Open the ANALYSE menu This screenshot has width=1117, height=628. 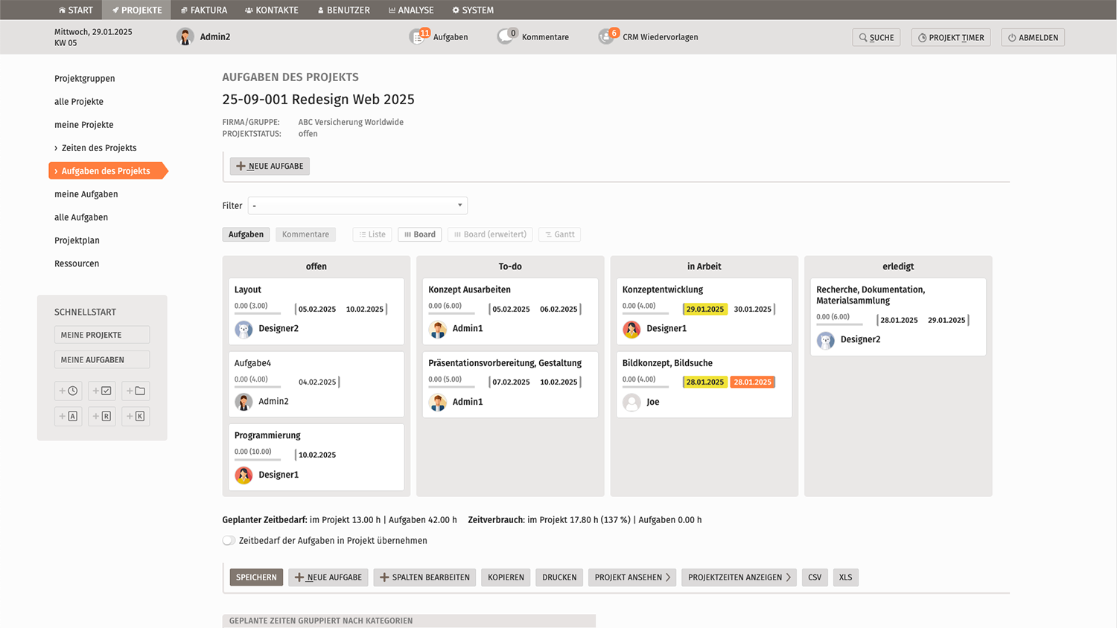point(411,10)
